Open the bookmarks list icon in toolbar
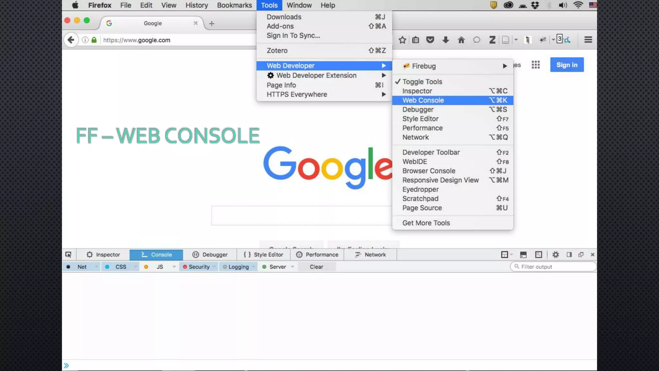This screenshot has height=371, width=659. [416, 40]
